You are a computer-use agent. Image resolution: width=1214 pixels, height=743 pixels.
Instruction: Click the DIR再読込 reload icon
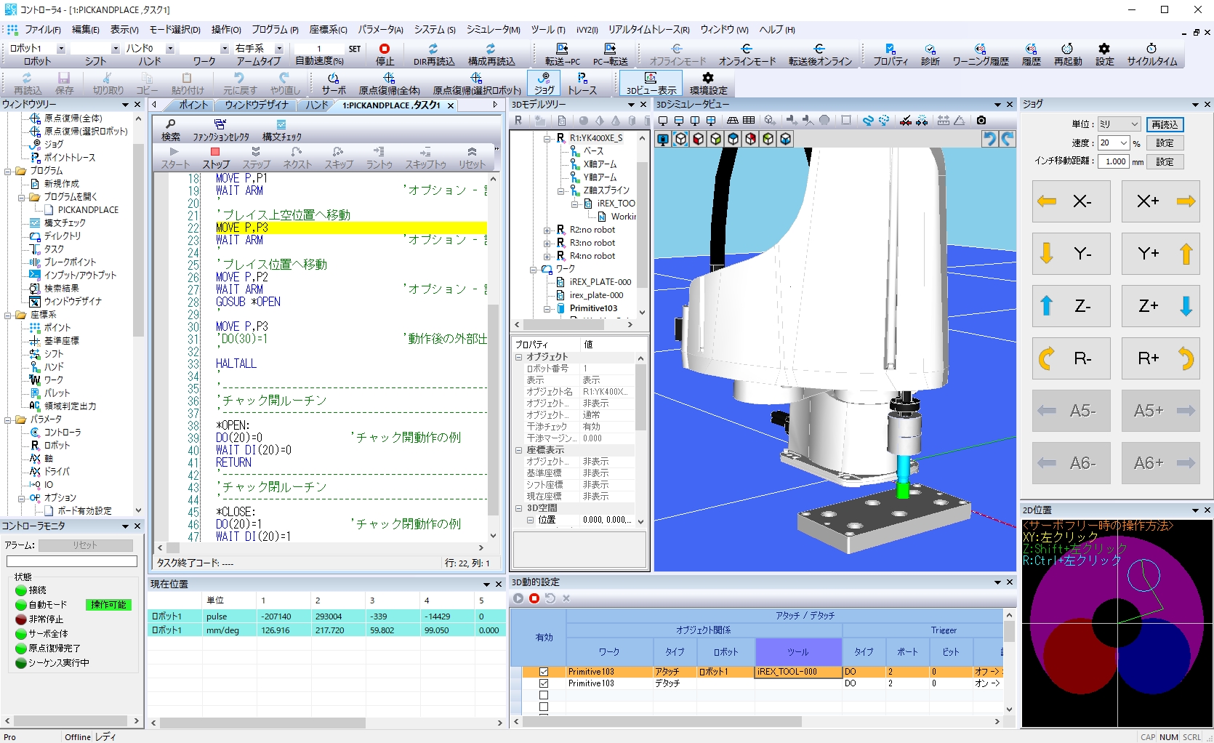433,54
